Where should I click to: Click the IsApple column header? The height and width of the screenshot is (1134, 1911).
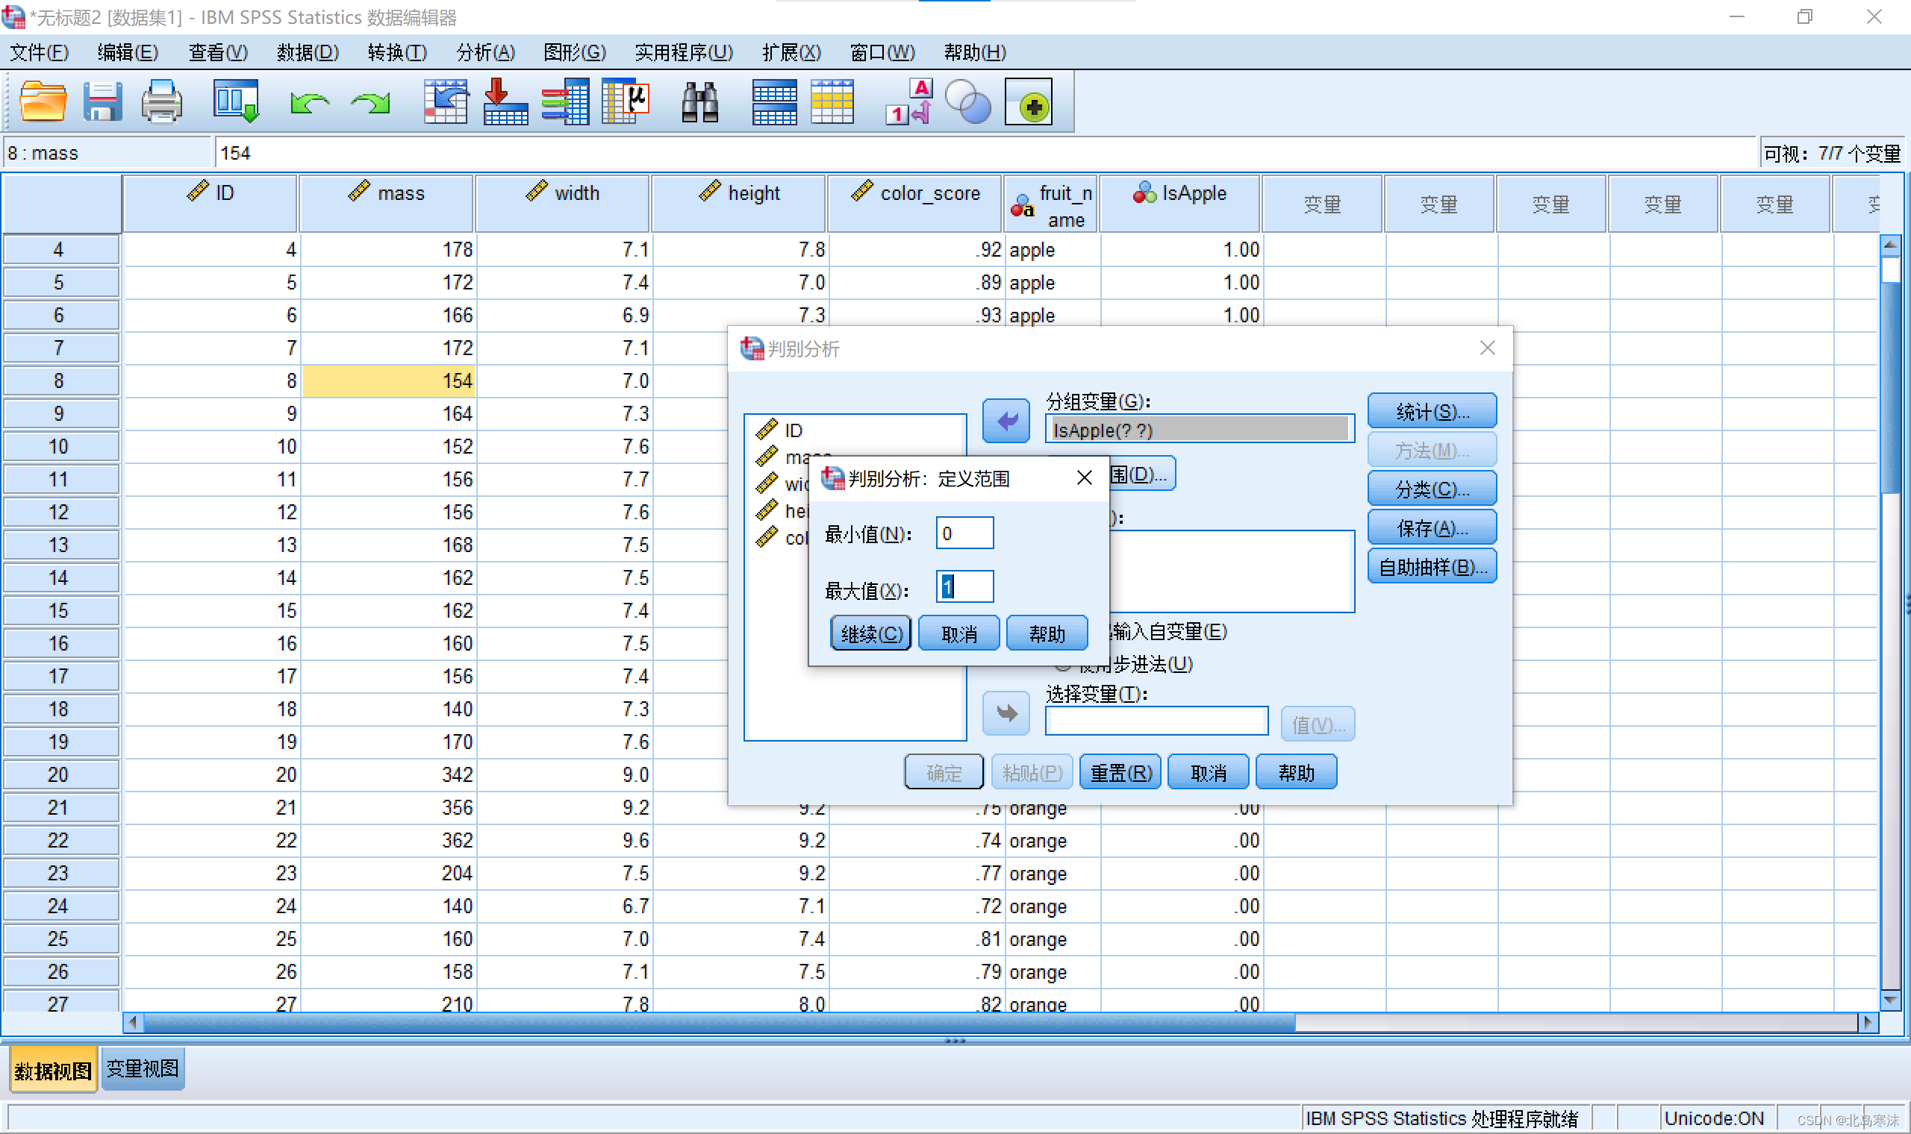[x=1180, y=202]
